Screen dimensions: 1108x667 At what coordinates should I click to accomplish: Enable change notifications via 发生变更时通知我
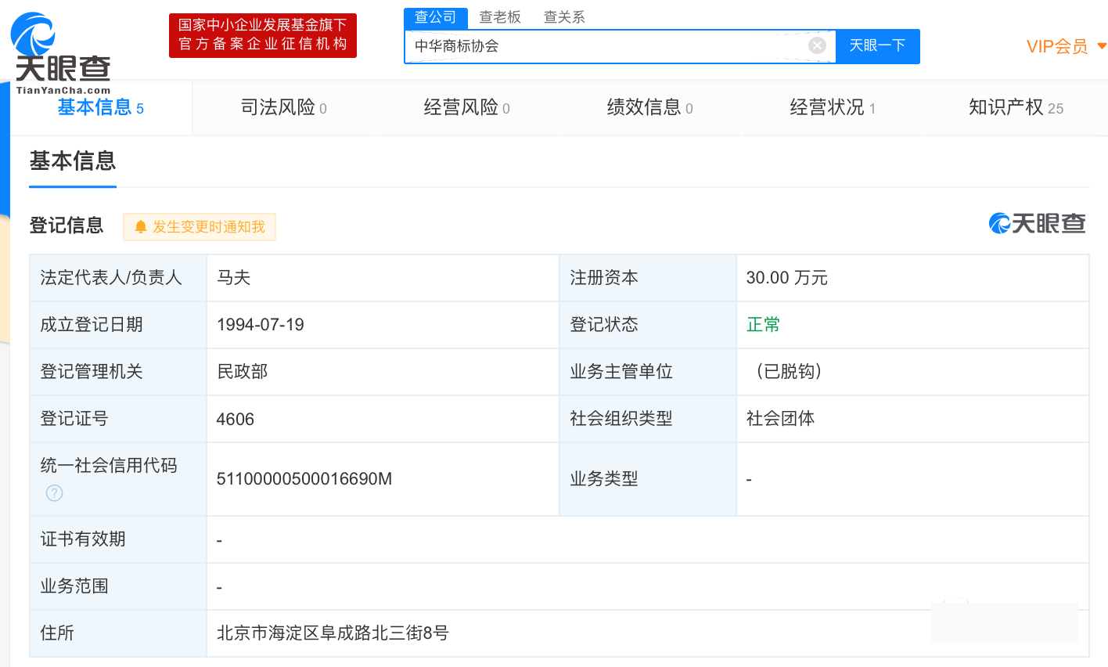point(199,226)
